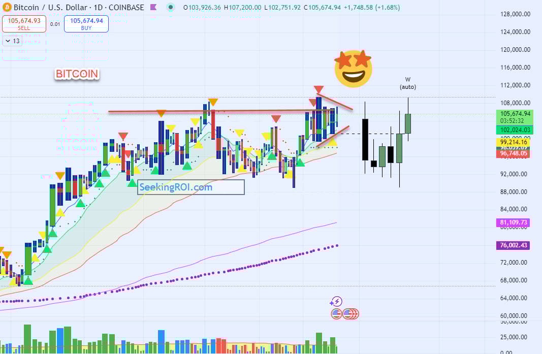Click the Bitcoin symbol logo icon
This screenshot has width=542, height=354.
[7, 7]
